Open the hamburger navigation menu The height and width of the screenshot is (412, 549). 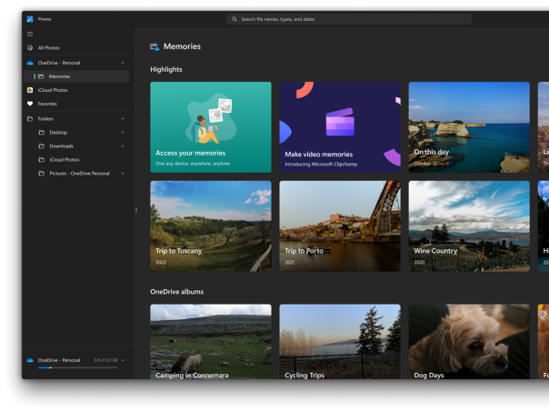click(x=30, y=34)
